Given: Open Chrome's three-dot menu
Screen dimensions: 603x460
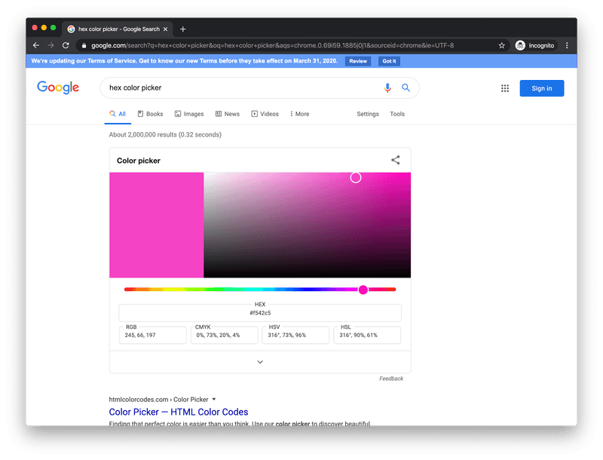Looking at the screenshot, I should pos(568,45).
